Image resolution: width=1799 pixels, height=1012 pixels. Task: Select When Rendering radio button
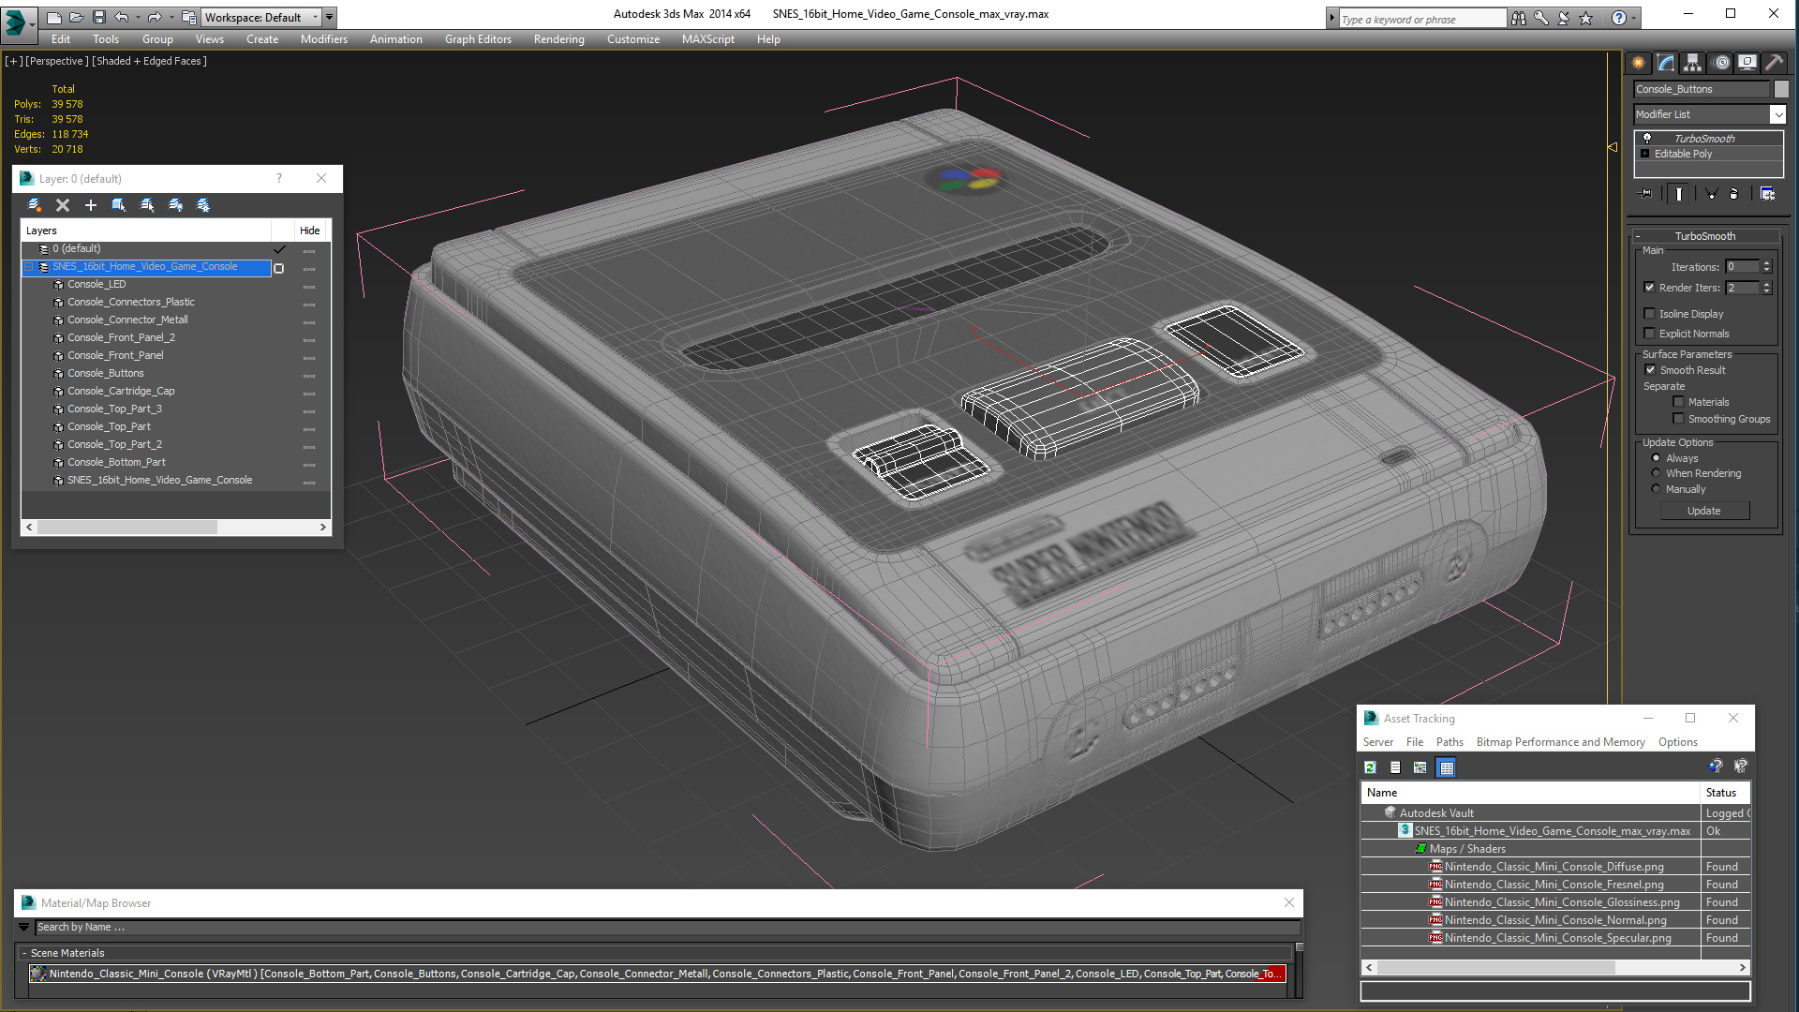[x=1656, y=473]
